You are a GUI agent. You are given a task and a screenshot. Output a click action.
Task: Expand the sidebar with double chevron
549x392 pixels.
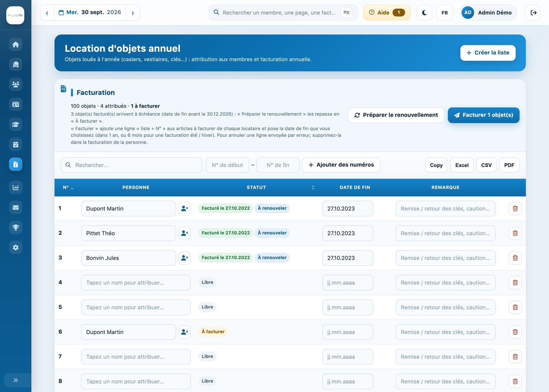tap(15, 380)
